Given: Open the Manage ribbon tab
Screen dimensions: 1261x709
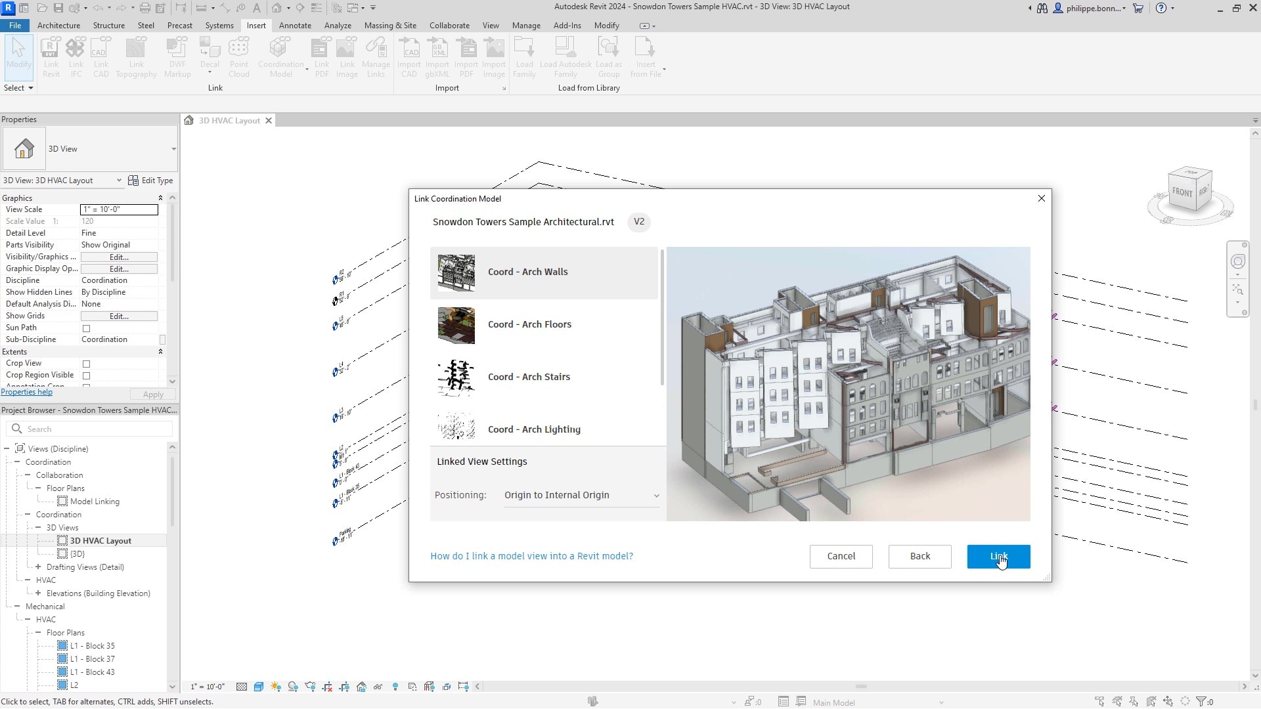Looking at the screenshot, I should tap(526, 26).
